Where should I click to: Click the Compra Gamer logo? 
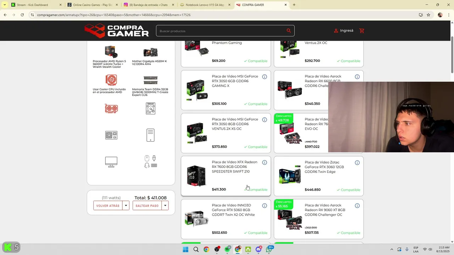tap(117, 31)
